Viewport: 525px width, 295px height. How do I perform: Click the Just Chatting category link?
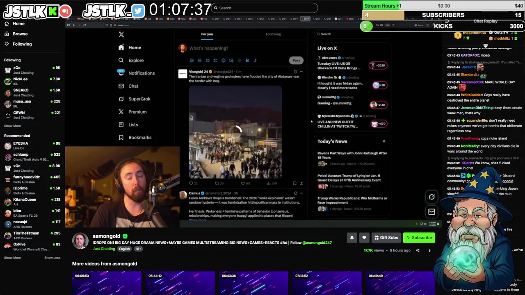coord(104,249)
